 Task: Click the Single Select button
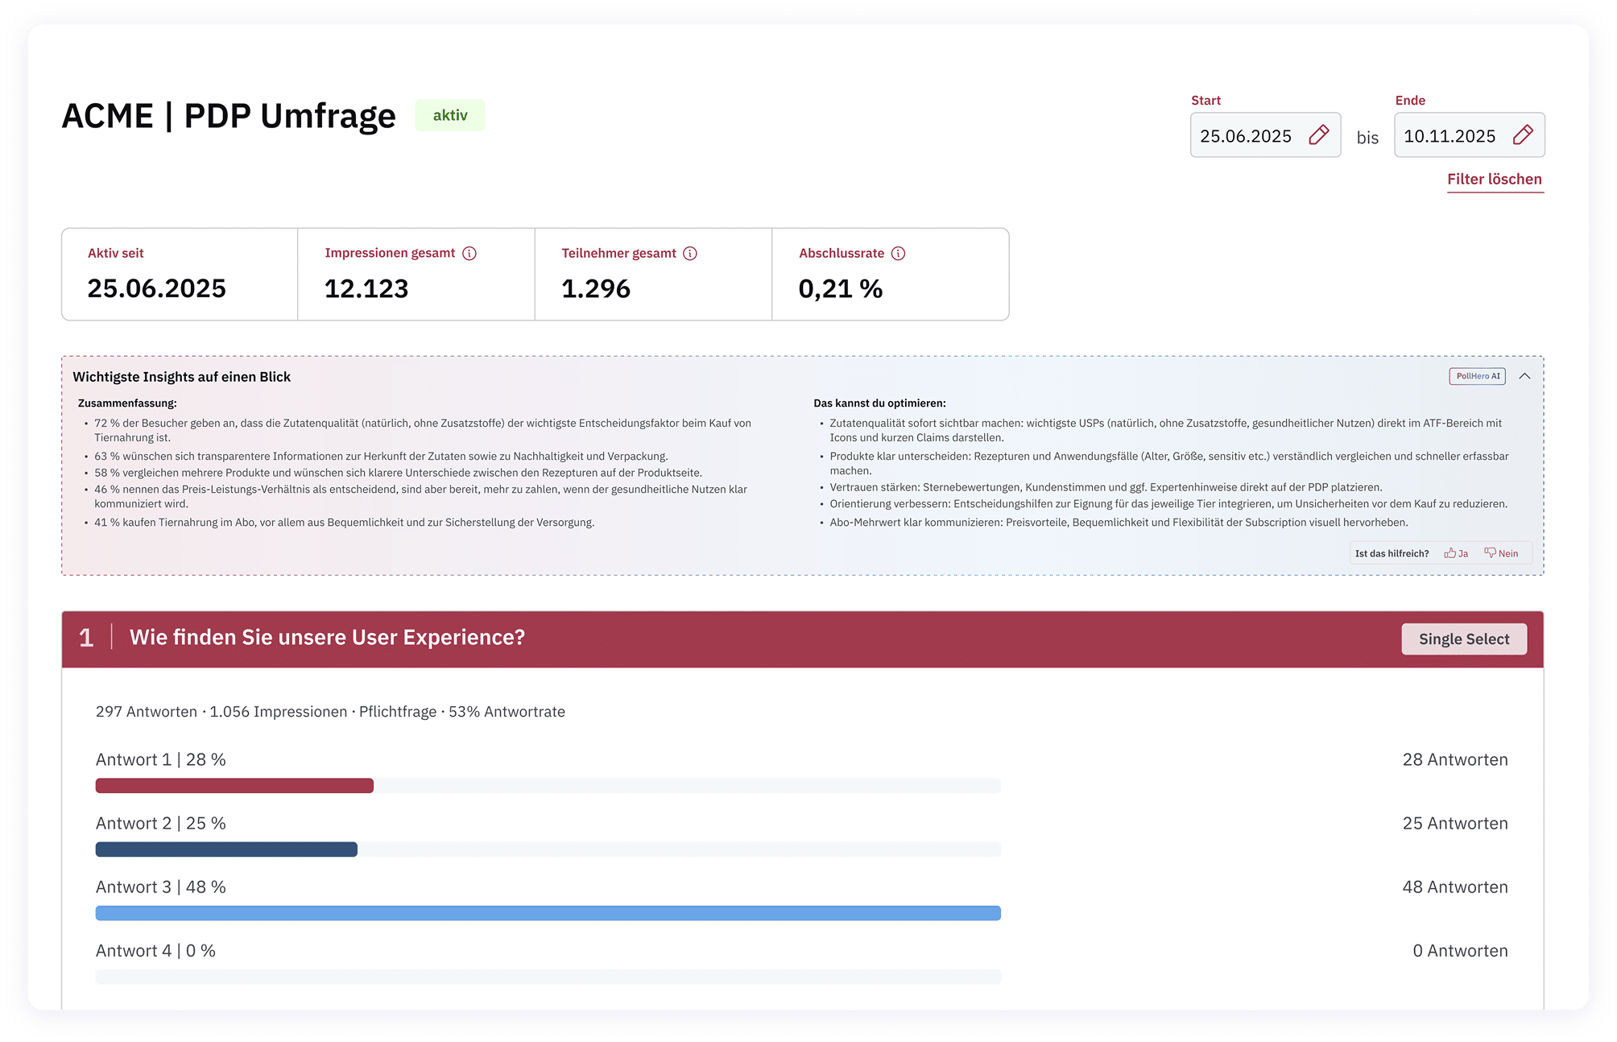(1463, 639)
